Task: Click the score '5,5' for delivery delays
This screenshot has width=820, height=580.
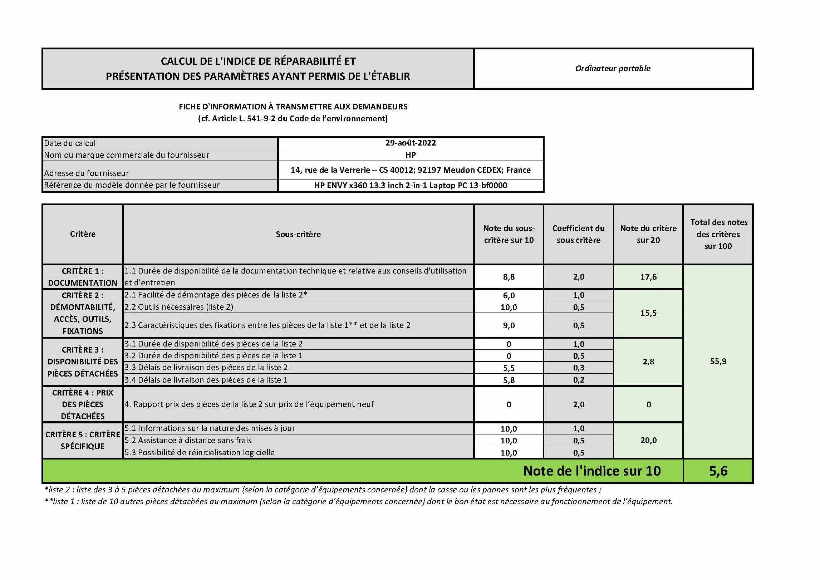Action: tap(509, 368)
